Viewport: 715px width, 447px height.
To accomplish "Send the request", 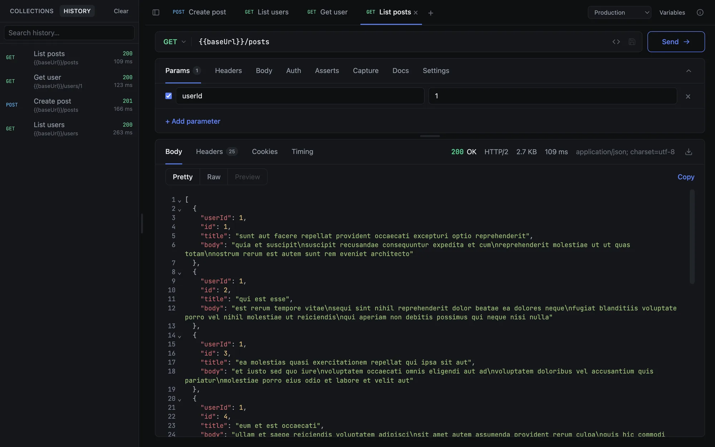I will click(x=676, y=42).
